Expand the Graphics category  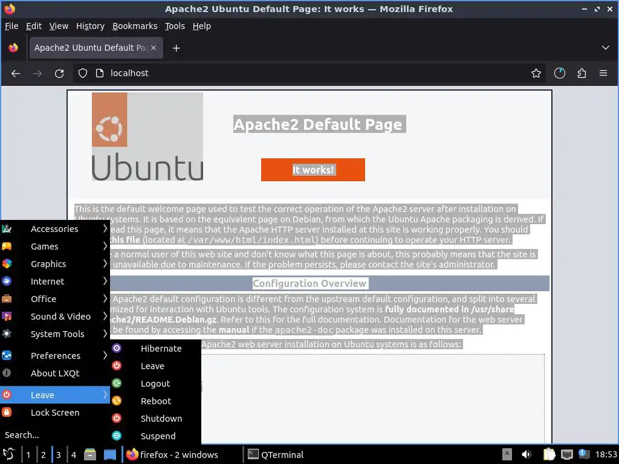55,263
